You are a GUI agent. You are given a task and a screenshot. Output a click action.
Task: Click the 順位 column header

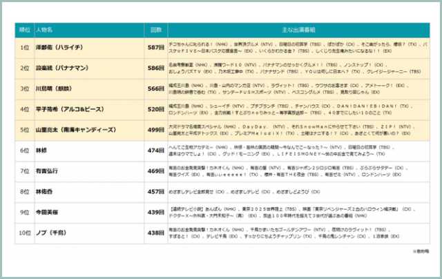24,30
